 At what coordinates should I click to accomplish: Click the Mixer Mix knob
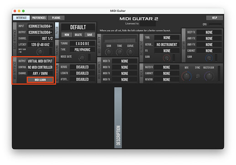(186, 76)
